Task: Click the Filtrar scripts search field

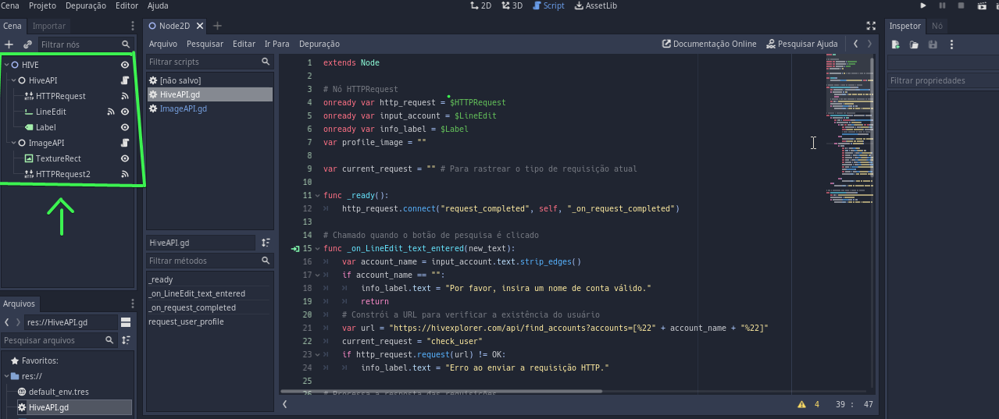Action: [x=209, y=62]
